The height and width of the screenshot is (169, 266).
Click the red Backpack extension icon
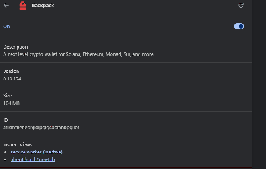coord(22,6)
